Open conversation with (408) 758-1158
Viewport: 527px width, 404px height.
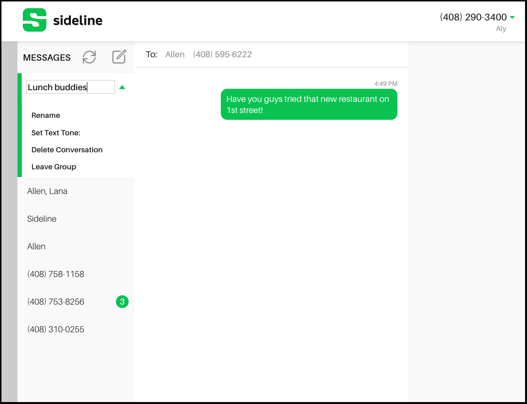tap(76, 274)
